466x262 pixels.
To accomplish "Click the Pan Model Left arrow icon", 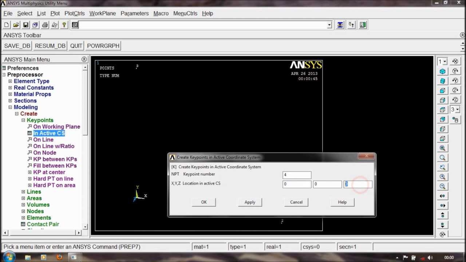I will point(443,196).
